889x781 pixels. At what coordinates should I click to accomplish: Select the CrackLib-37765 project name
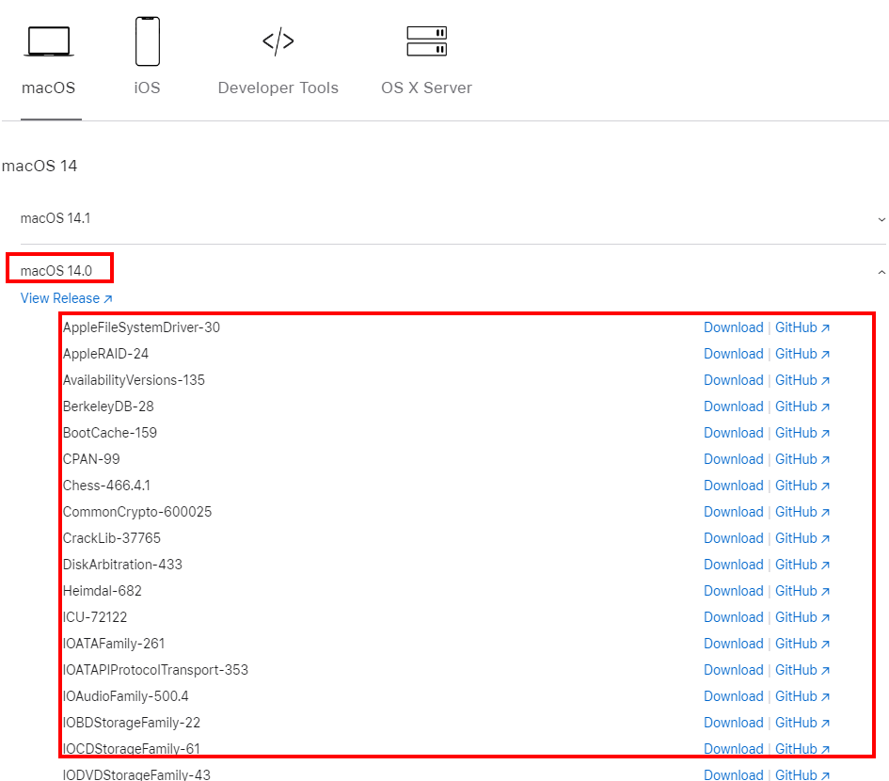[112, 538]
